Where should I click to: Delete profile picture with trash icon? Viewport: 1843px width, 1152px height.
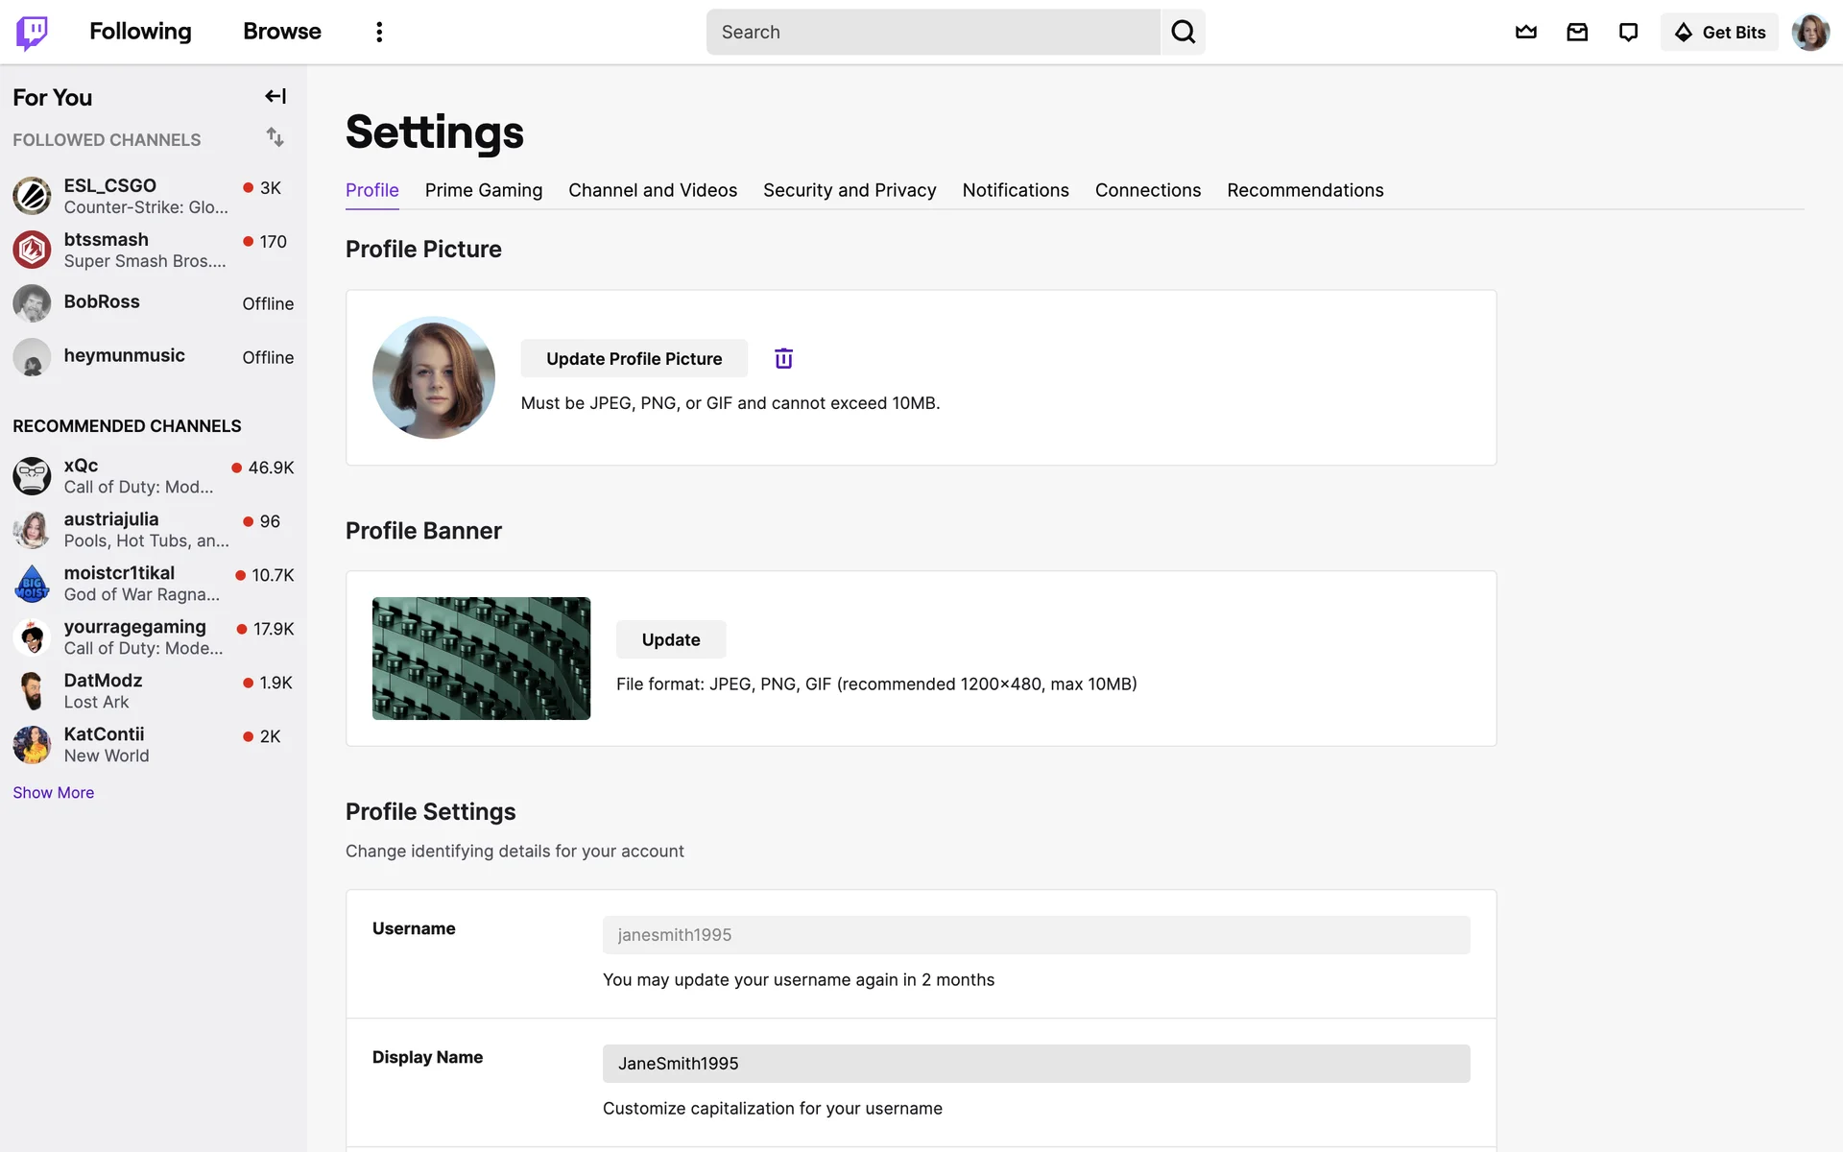pyautogui.click(x=783, y=358)
